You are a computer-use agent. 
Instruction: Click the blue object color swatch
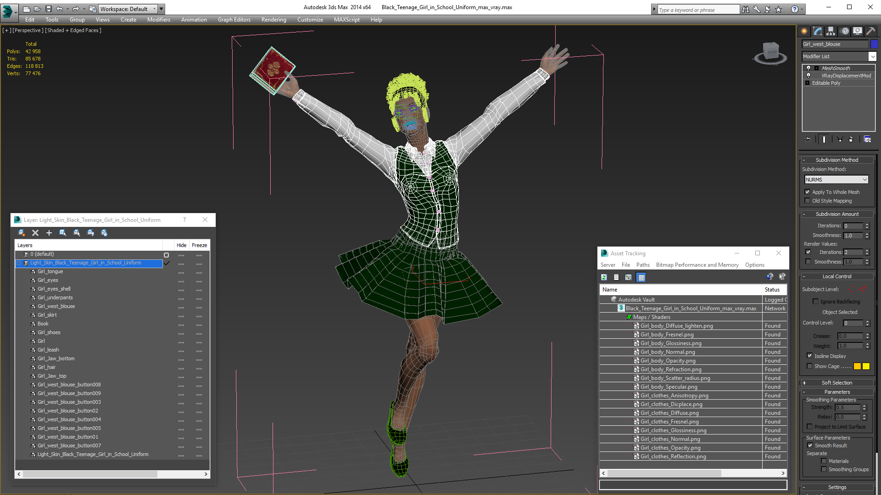[874, 44]
